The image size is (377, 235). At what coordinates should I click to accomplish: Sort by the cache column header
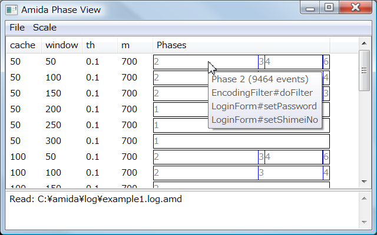point(23,45)
